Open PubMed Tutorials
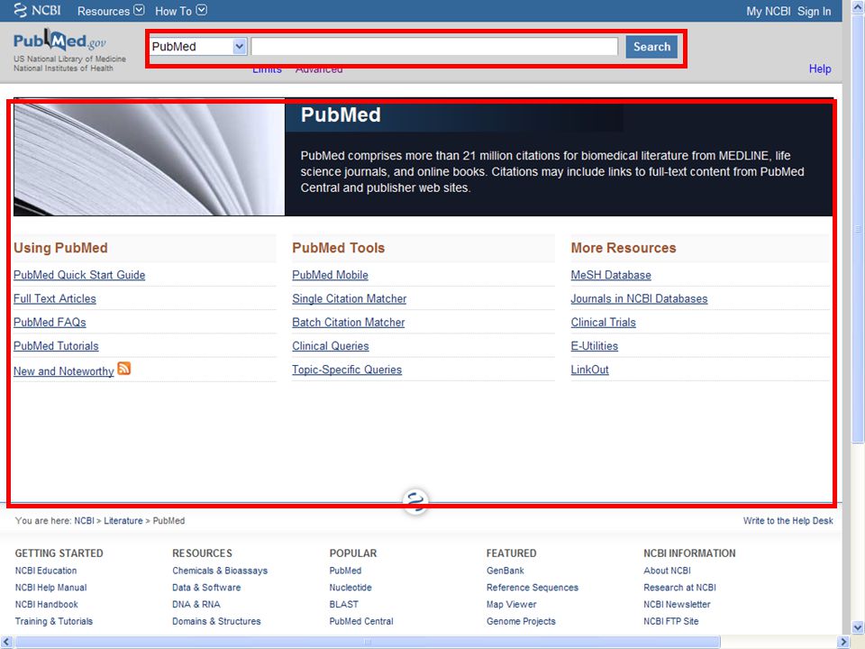Viewport: 865px width, 649px height. coord(56,346)
